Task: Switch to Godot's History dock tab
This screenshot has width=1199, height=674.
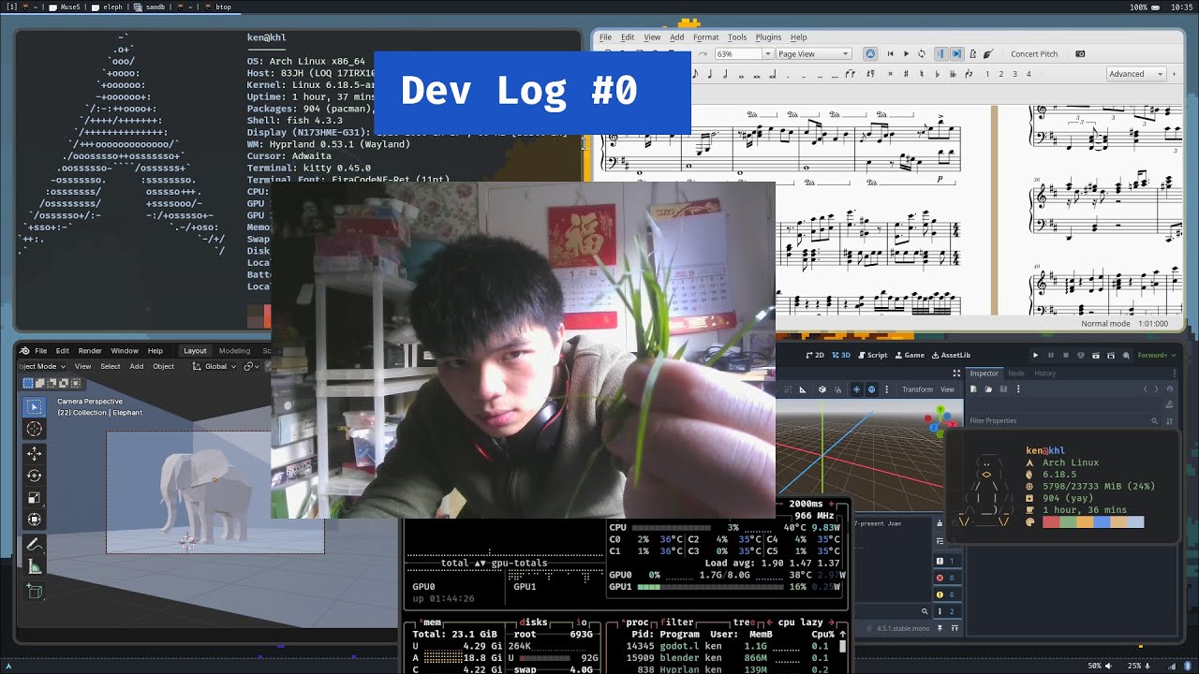Action: click(1044, 374)
